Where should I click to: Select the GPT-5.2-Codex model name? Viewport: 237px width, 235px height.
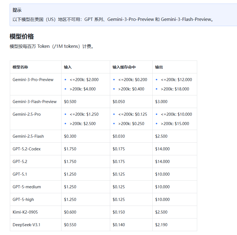pyautogui.click(x=27, y=149)
